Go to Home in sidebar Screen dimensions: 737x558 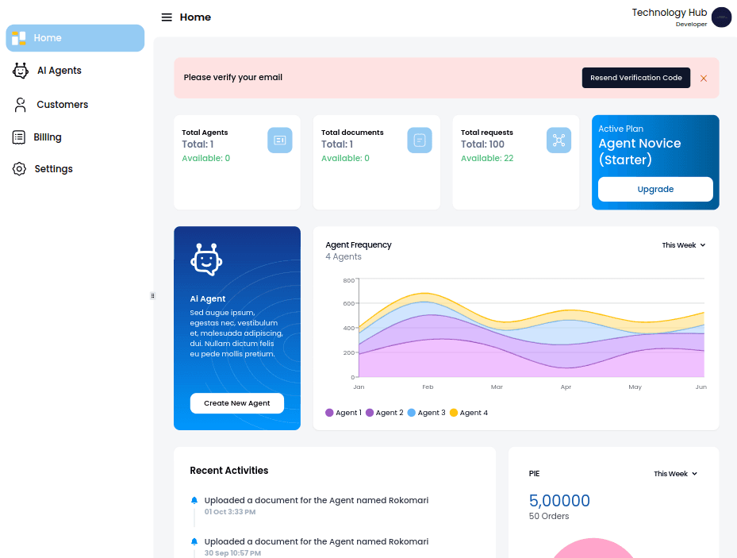pyautogui.click(x=75, y=38)
